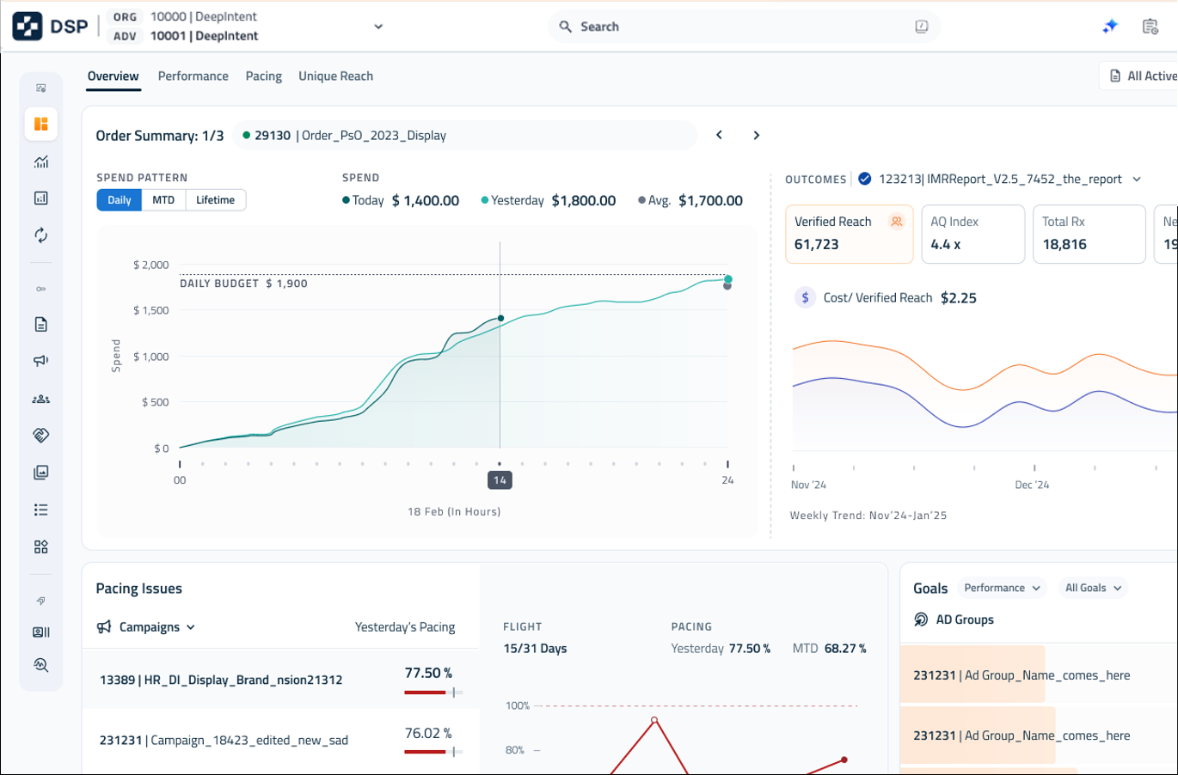
Task: Click the small key-like sidebar icon
Action: pos(41,290)
